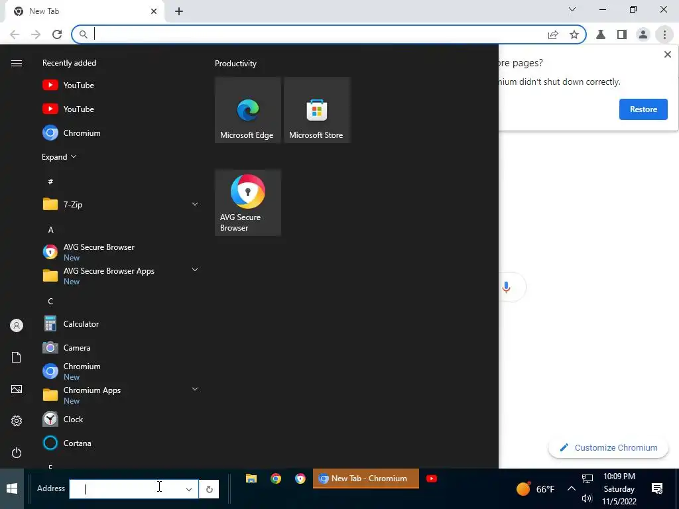This screenshot has height=509, width=679.
Task: Open File Explorer from taskbar
Action: click(251, 479)
